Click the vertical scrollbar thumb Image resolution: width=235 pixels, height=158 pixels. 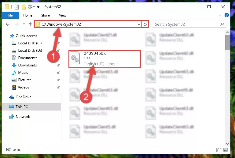pos(227,43)
